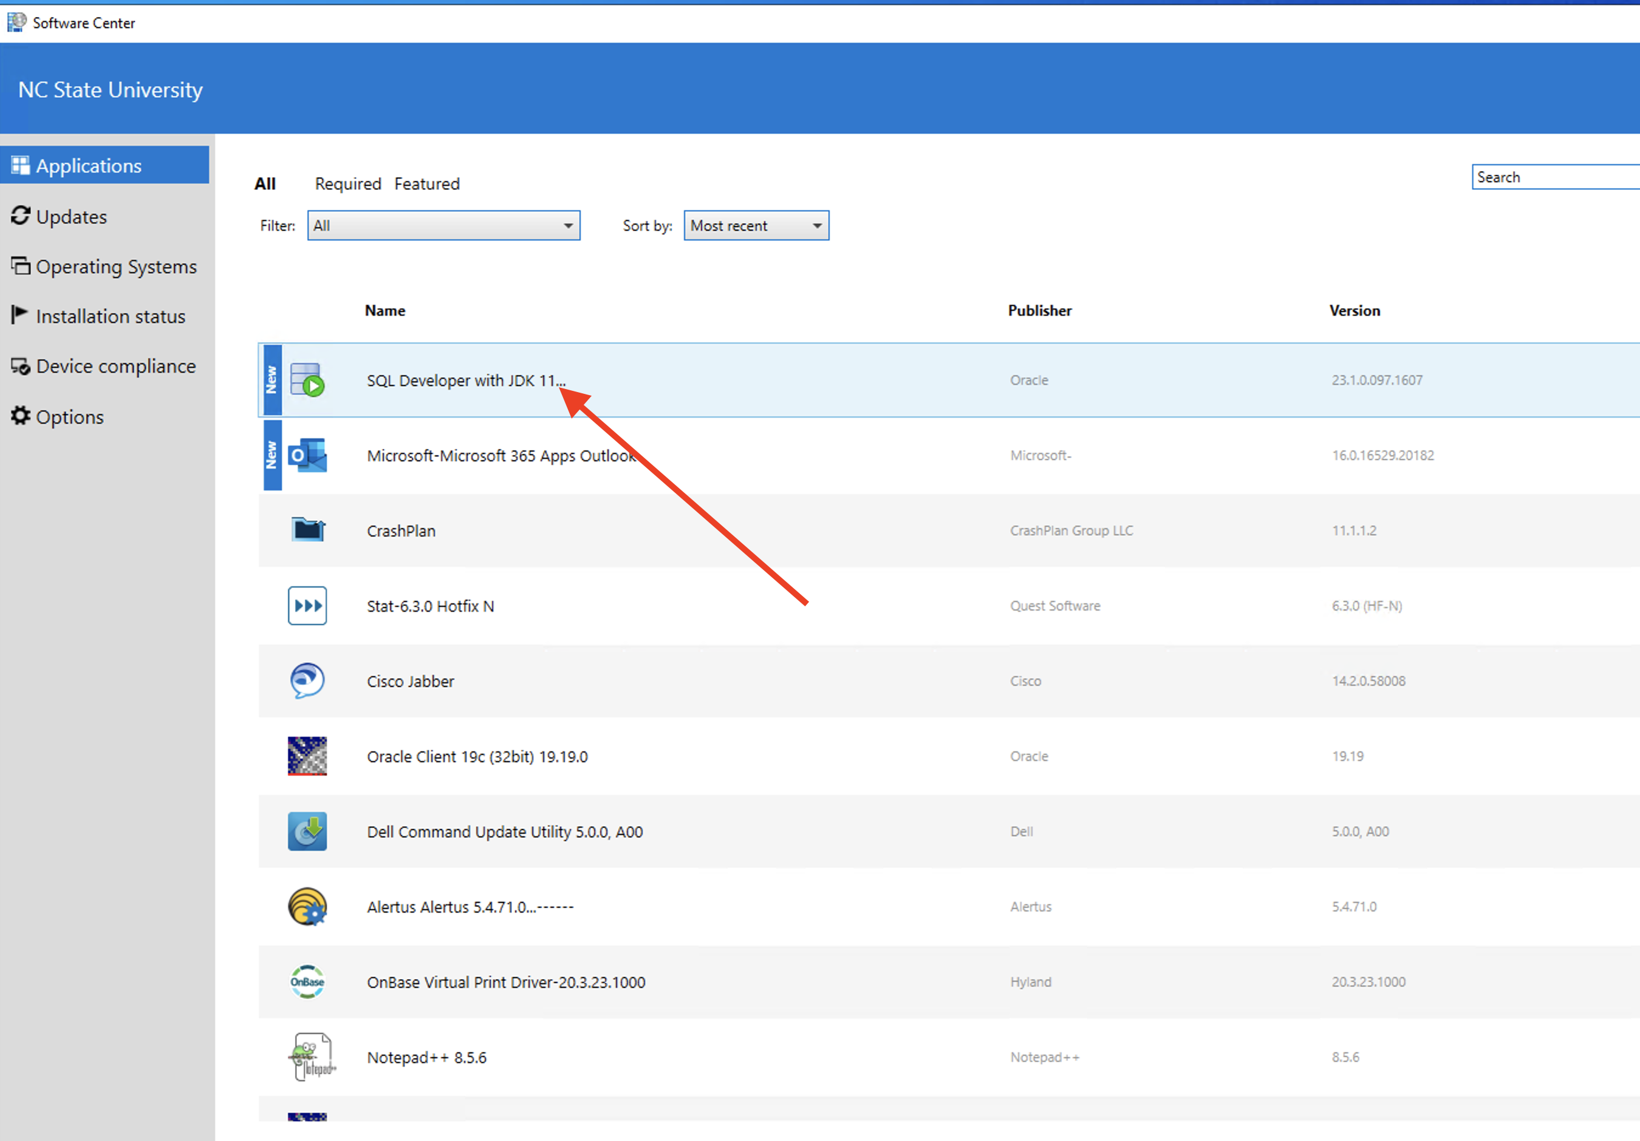Click the Stat Hotfix arrows icon
This screenshot has width=1640, height=1141.
tap(307, 606)
